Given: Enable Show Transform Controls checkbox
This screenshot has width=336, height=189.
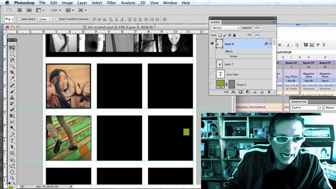Looking at the screenshot, I should 57,19.
